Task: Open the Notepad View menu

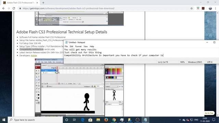Action: [x=86, y=46]
